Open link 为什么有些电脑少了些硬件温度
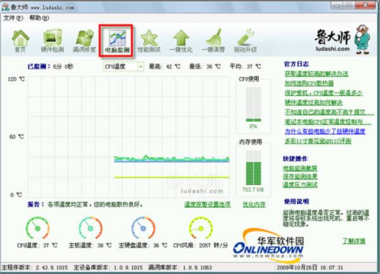380x274 pixels. [325, 132]
